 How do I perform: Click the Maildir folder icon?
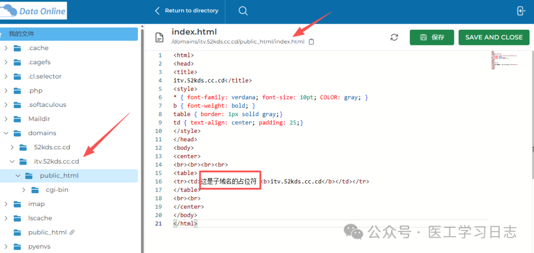pos(18,119)
